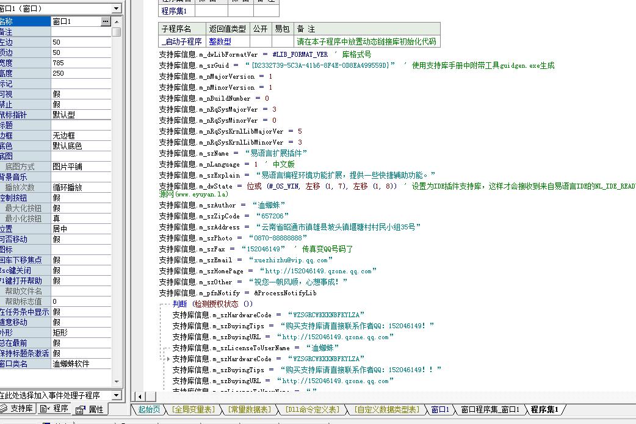This screenshot has height=424, width=636.
Task: Click the m_nBuildNumber code line
Action: pyautogui.click(x=214, y=98)
